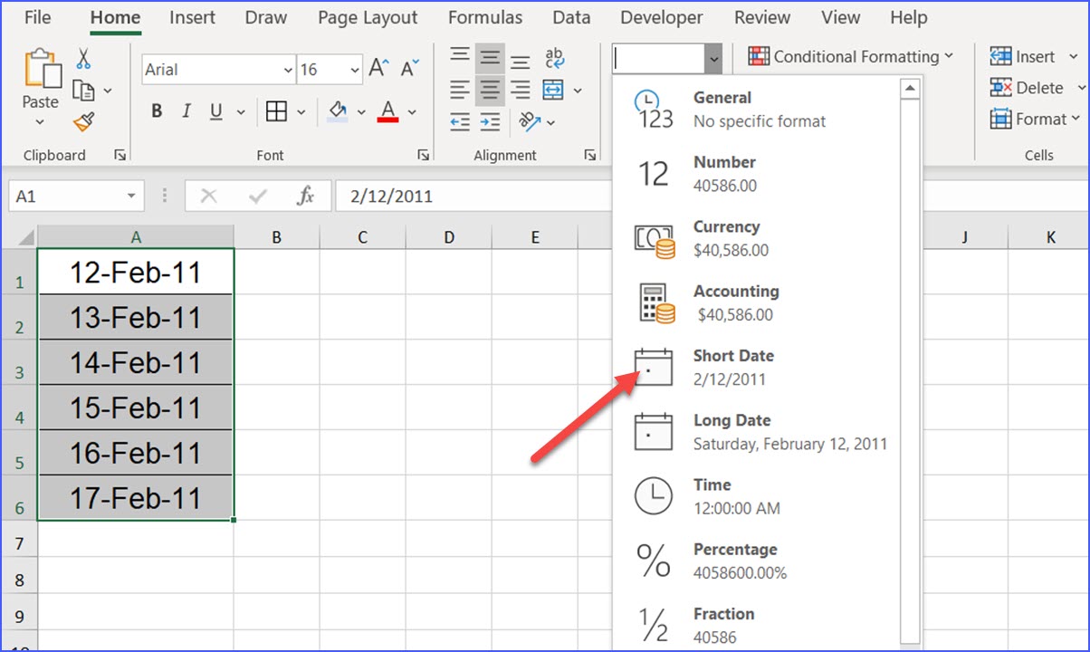Switch to the Draw tab
This screenshot has height=652, width=1090.
(266, 17)
